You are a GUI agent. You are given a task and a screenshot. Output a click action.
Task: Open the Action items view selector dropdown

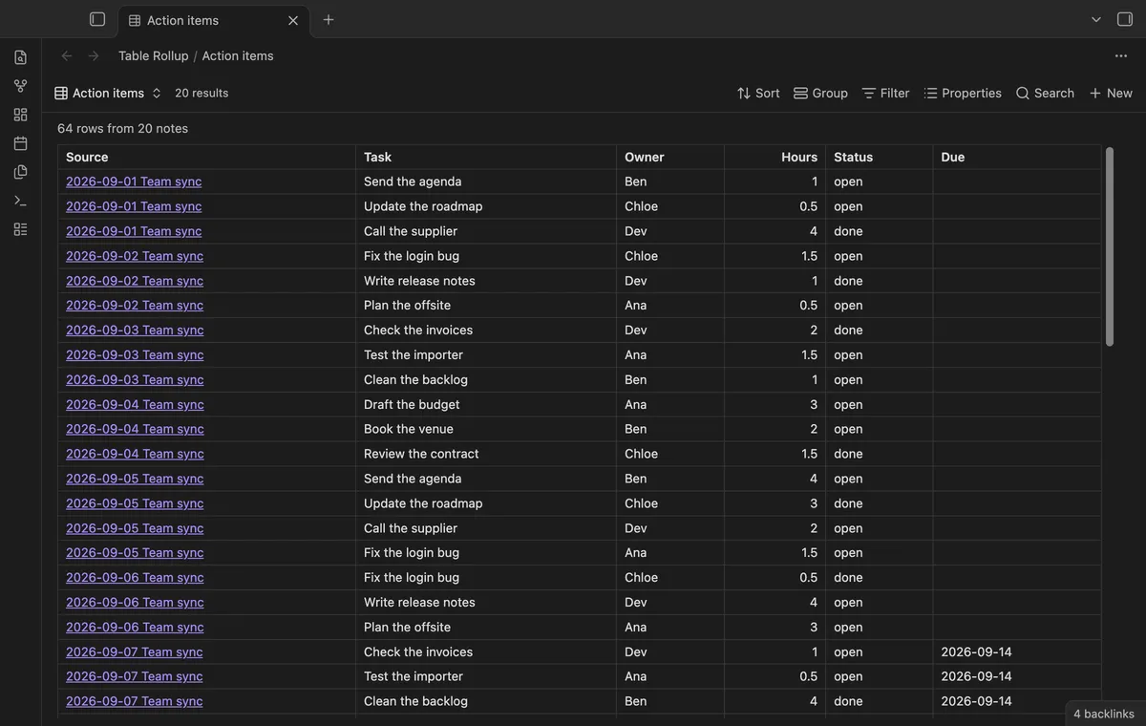pos(108,93)
